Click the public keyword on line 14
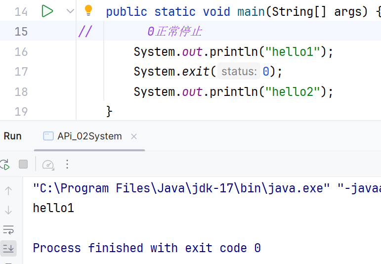Viewport: 381px width, 264px height. pyautogui.click(x=127, y=12)
